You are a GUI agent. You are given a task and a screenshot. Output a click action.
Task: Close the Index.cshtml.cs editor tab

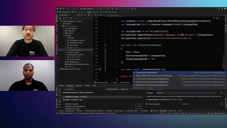[x=121, y=15]
